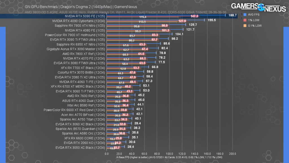Click the 127.9 one-percent-low value
The height and width of the screenshot is (163, 289).
pyautogui.click(x=182, y=21)
